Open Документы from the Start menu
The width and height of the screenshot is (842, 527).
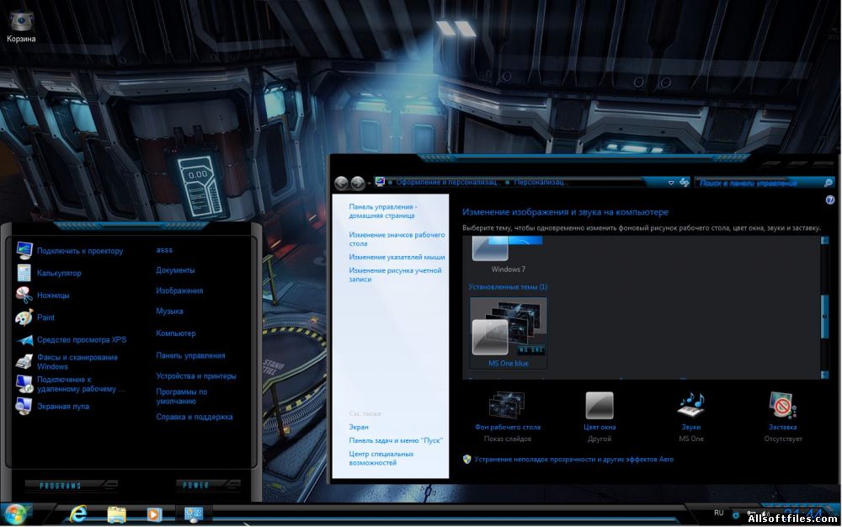coord(175,270)
